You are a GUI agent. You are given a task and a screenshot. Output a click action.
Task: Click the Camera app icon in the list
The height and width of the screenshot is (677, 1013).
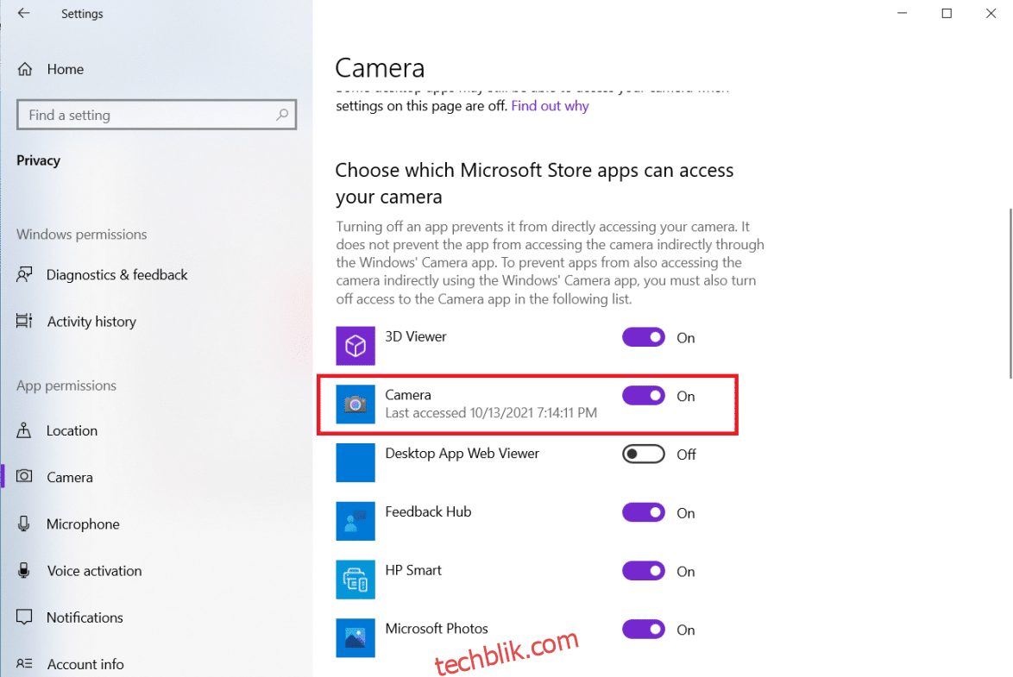[355, 404]
